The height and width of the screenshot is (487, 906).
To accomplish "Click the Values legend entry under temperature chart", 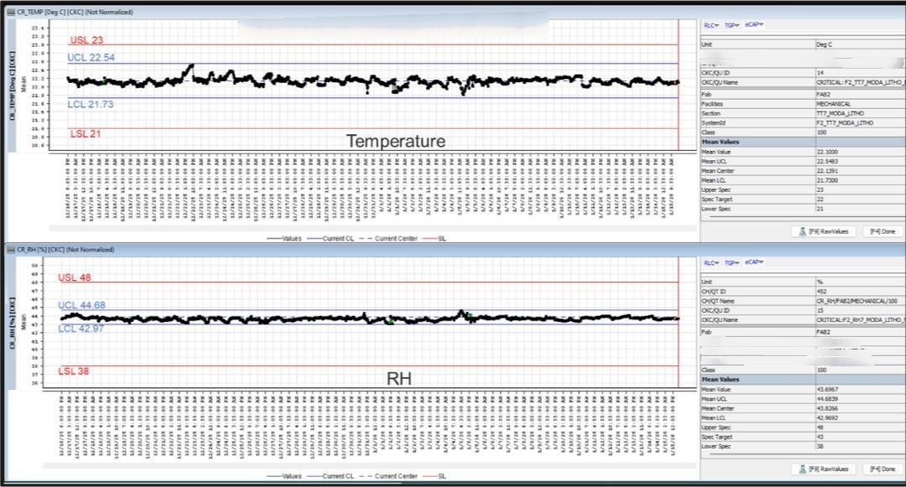I will coord(284,238).
